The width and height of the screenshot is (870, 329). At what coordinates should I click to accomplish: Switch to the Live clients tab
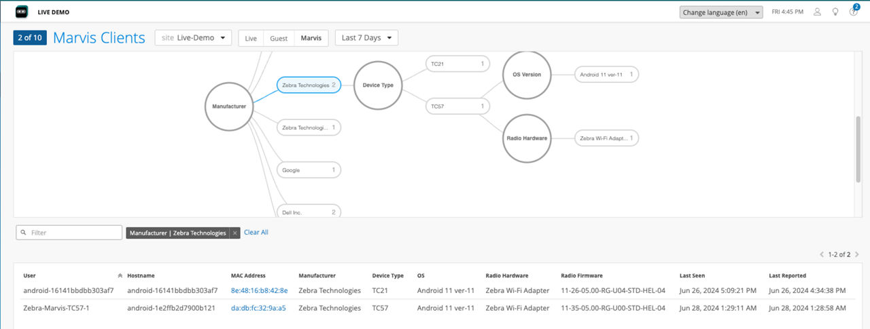coord(251,38)
